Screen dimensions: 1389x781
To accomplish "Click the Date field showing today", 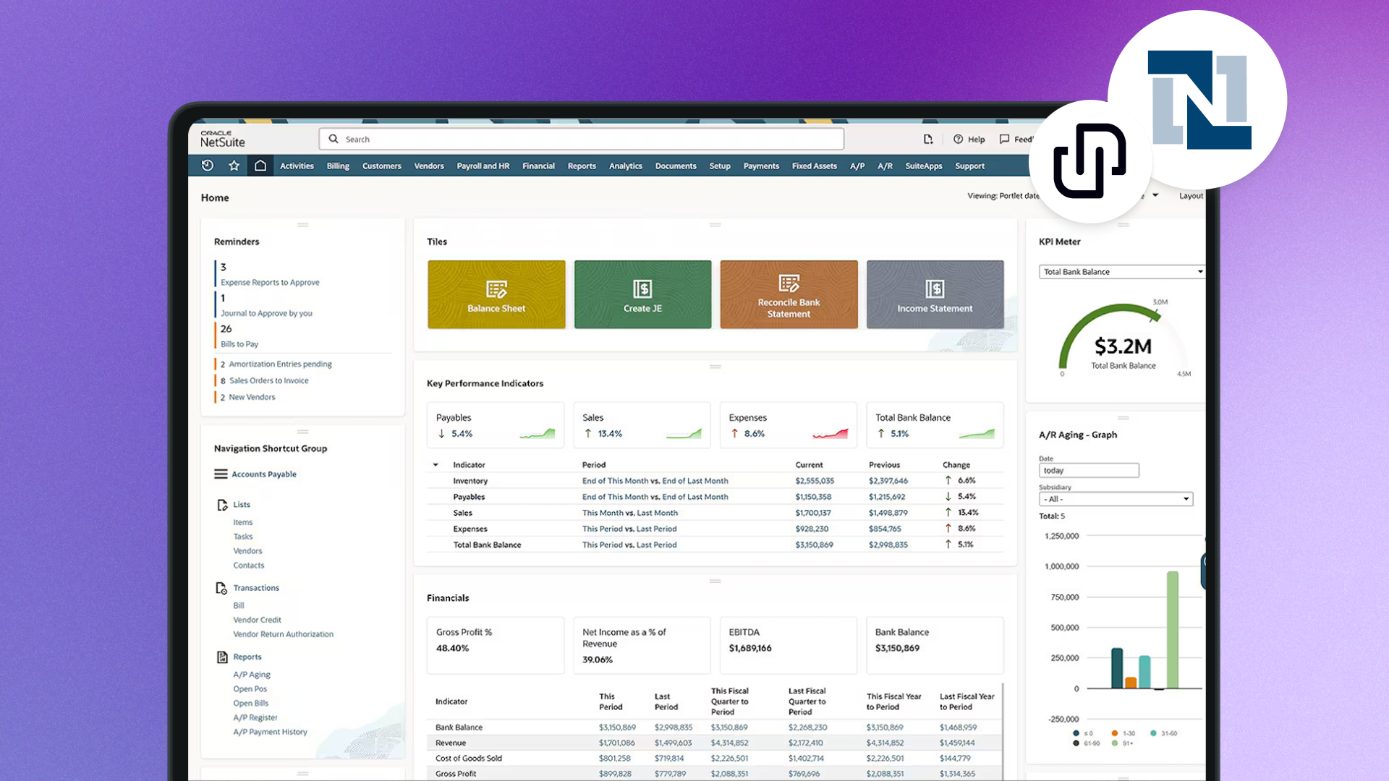I will point(1089,471).
